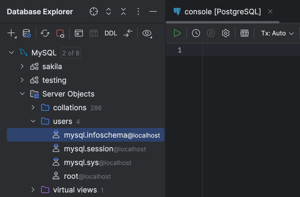Open console execution settings
The height and width of the screenshot is (197, 300).
(x=225, y=33)
